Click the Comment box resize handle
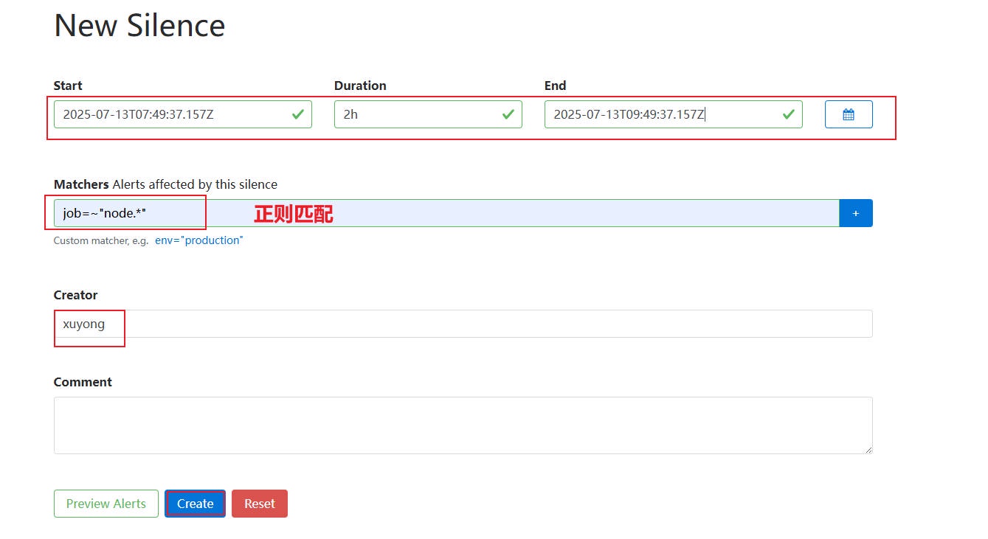 tap(868, 449)
